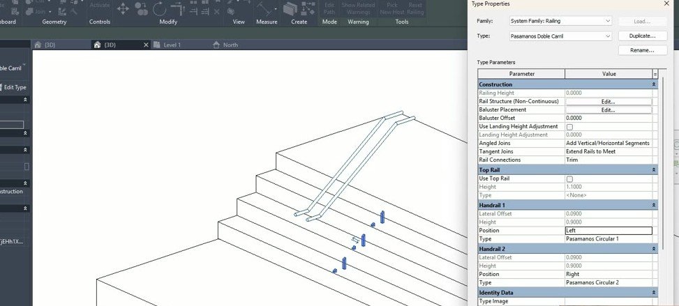Viewport: 679px width, 306px height.
Task: Click the house icon on first (3D) tab
Action: coord(38,45)
